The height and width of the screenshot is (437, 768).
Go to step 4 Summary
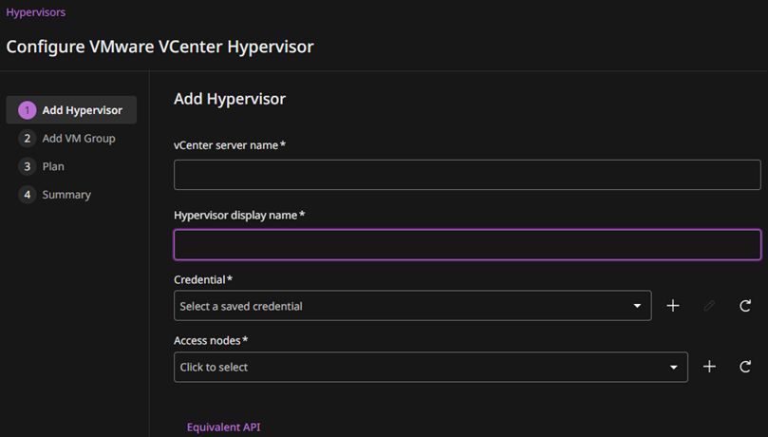(x=55, y=195)
